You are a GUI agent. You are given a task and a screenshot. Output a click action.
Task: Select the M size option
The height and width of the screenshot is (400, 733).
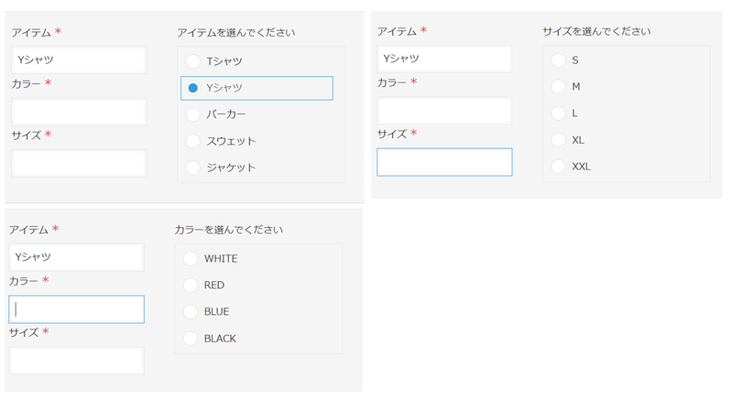(x=558, y=86)
